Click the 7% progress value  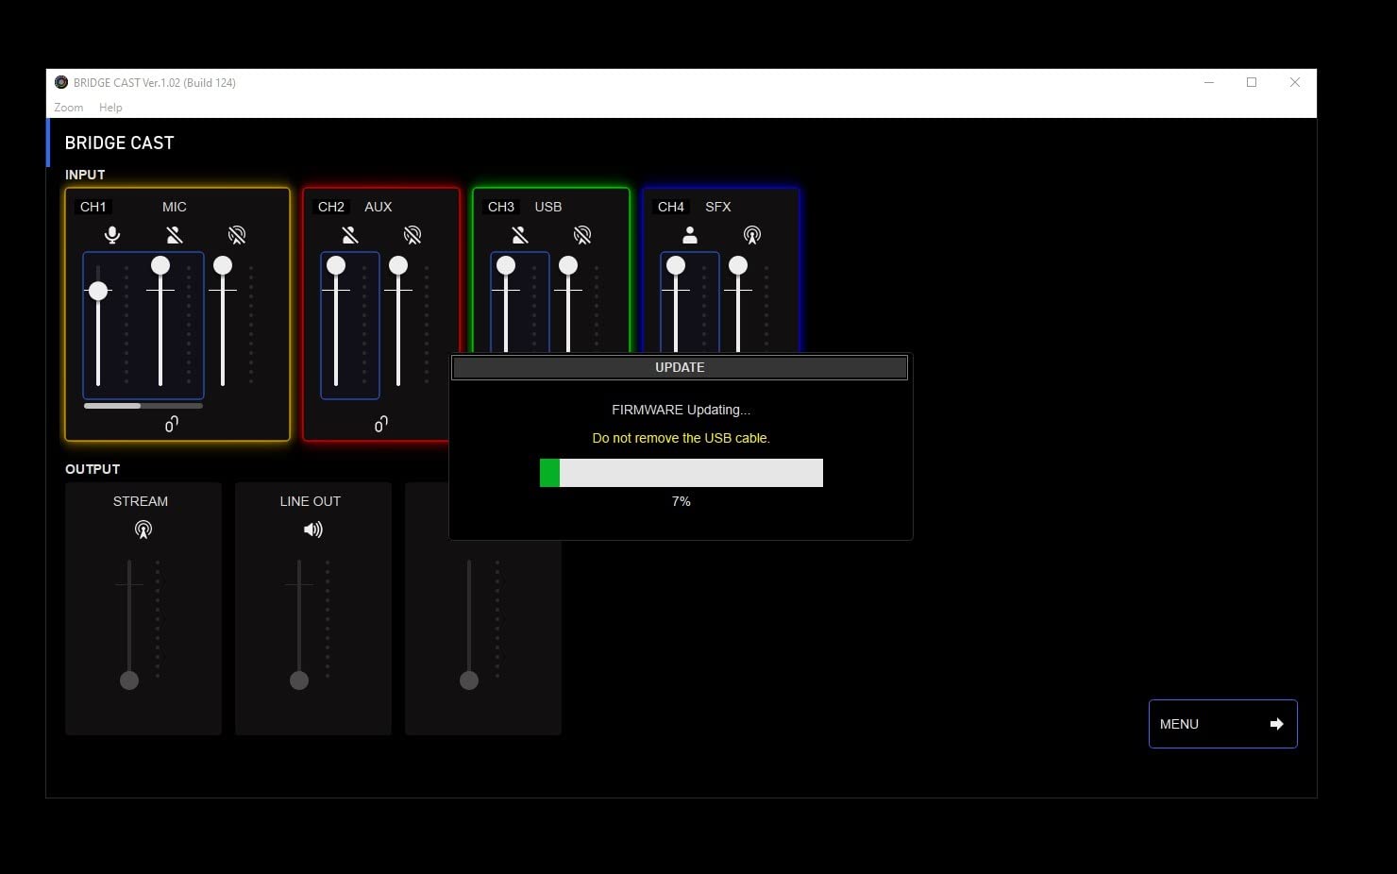coord(682,501)
